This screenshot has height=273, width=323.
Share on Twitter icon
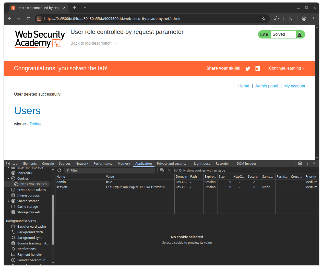coord(248,68)
